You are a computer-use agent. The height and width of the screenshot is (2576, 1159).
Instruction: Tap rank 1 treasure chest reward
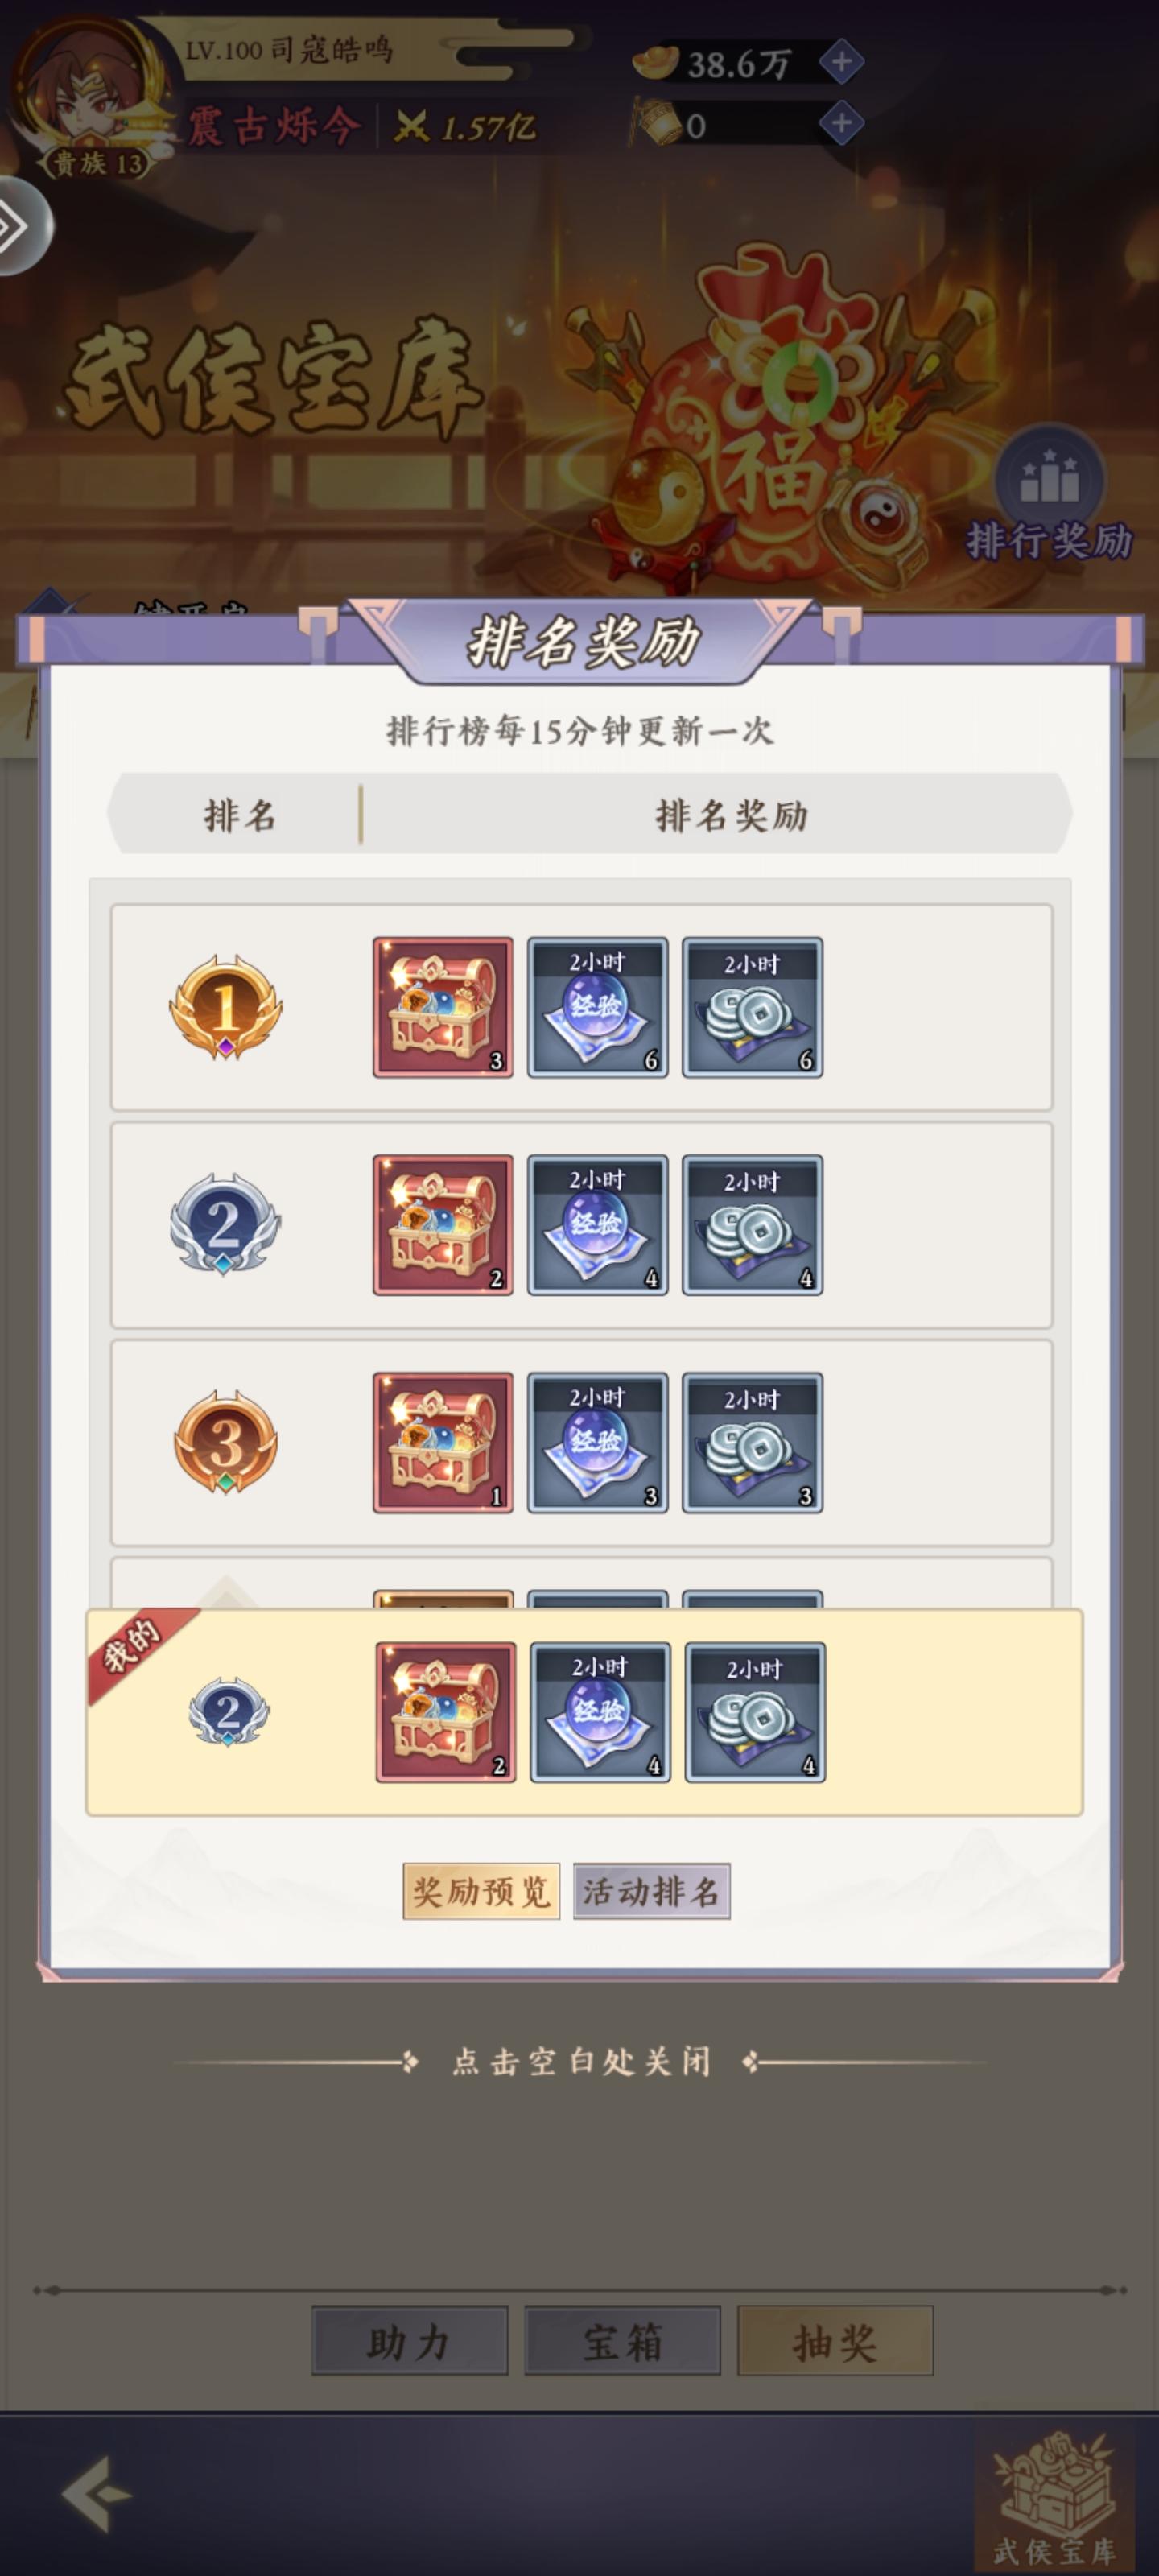(x=443, y=1007)
